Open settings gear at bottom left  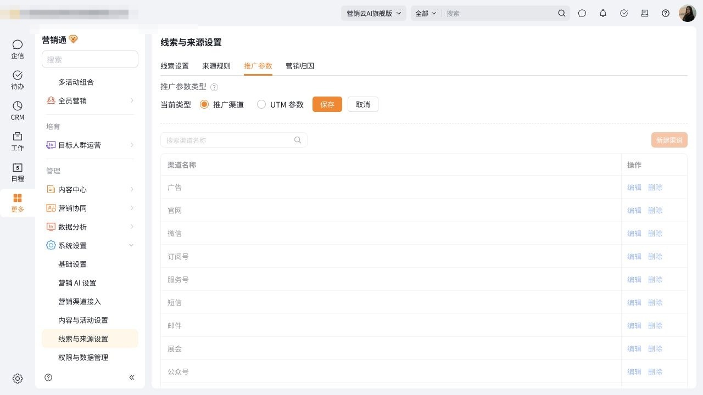tap(18, 379)
